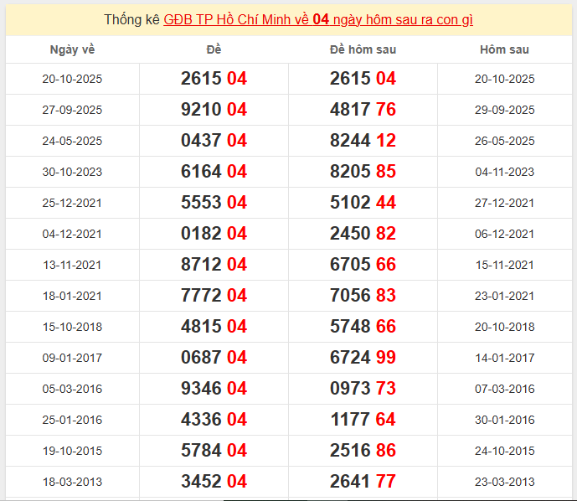Select the 'Đề hôm sau' column header

click(x=363, y=49)
